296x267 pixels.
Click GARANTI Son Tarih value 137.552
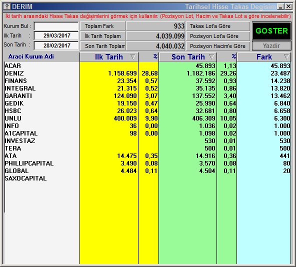pos(203,95)
